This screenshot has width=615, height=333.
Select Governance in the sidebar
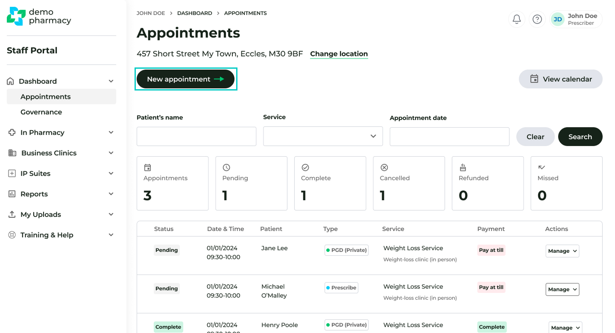pyautogui.click(x=41, y=112)
